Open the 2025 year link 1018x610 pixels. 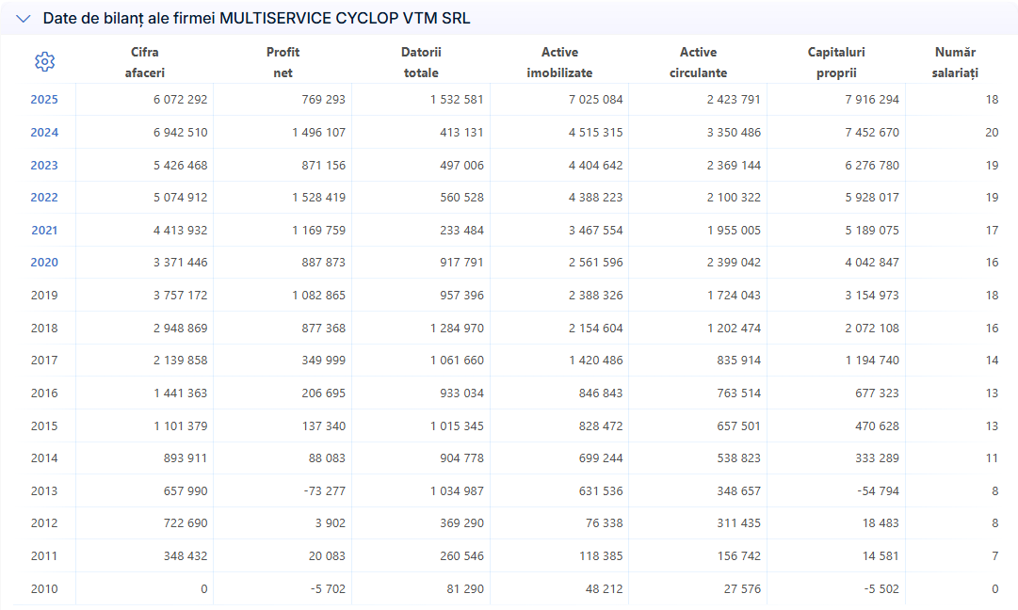(x=44, y=99)
